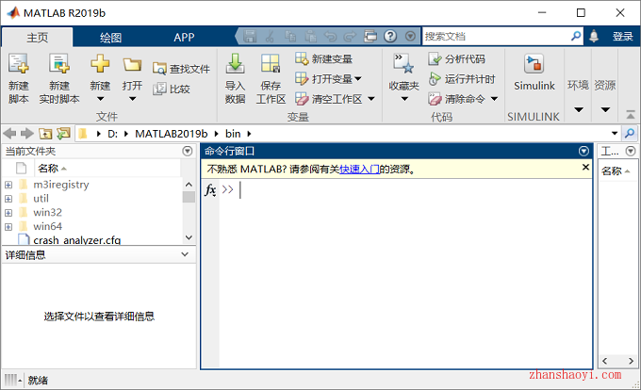
Task: Click Analyze Code (分析代码)
Action: (x=456, y=58)
